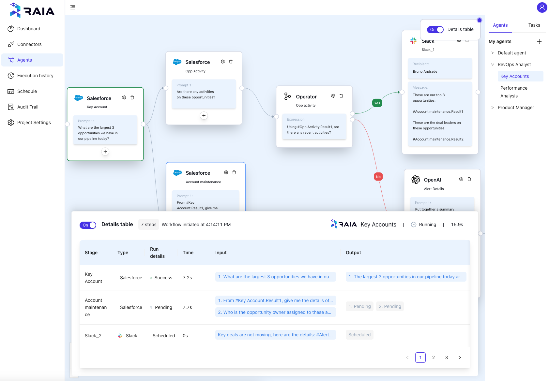Switch to the Tasks tab

pos(534,25)
